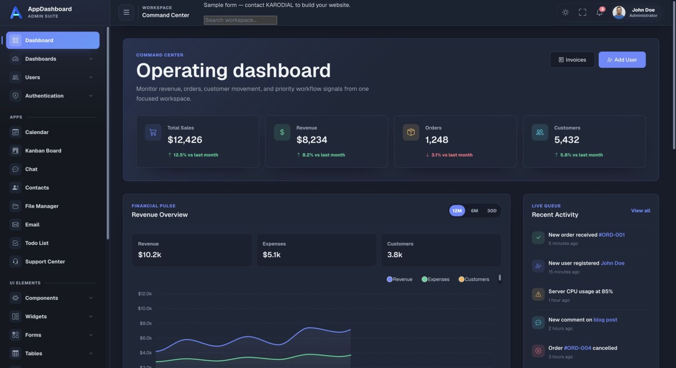The height and width of the screenshot is (368, 676).
Task: Click the Kanban Board icon
Action: coord(16,150)
